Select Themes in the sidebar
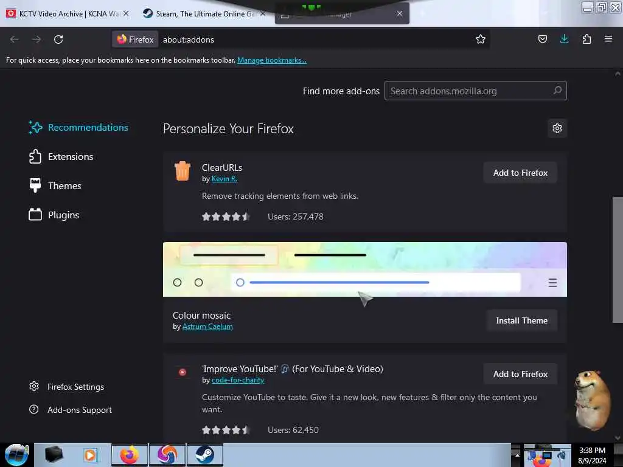 tap(55, 185)
